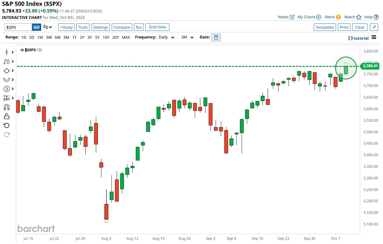The image size is (383, 244).
Task: Toggle the magnet snap mode
Action: coord(6,107)
